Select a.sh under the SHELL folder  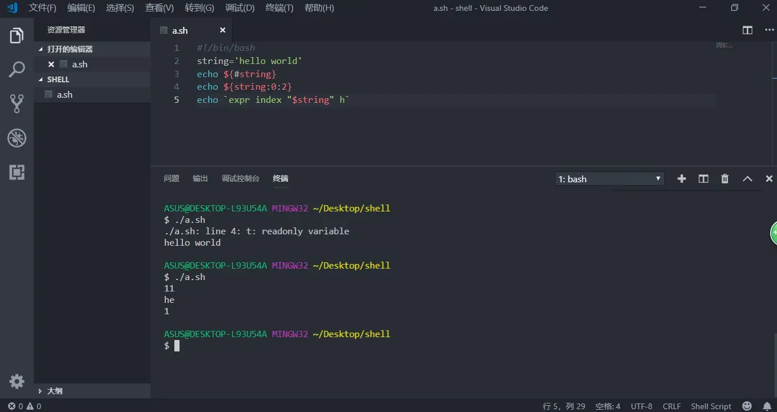coord(93,94)
